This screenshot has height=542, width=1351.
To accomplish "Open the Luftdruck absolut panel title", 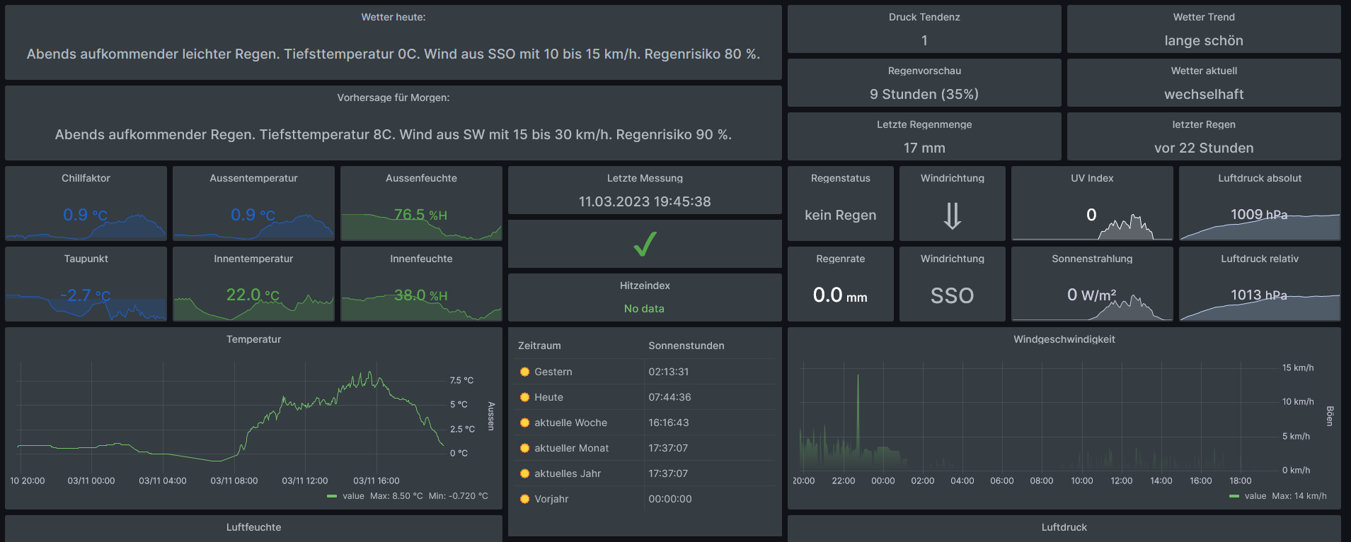I will [1260, 178].
